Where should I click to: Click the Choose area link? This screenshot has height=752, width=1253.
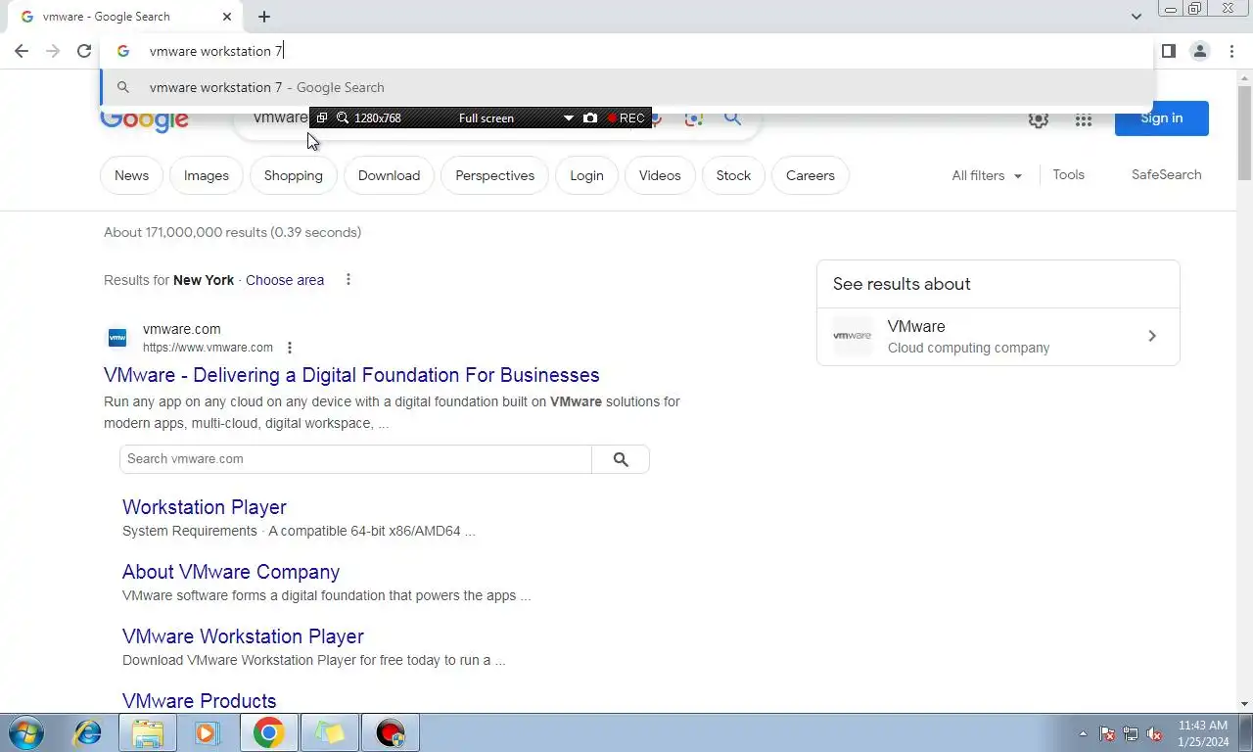285,280
